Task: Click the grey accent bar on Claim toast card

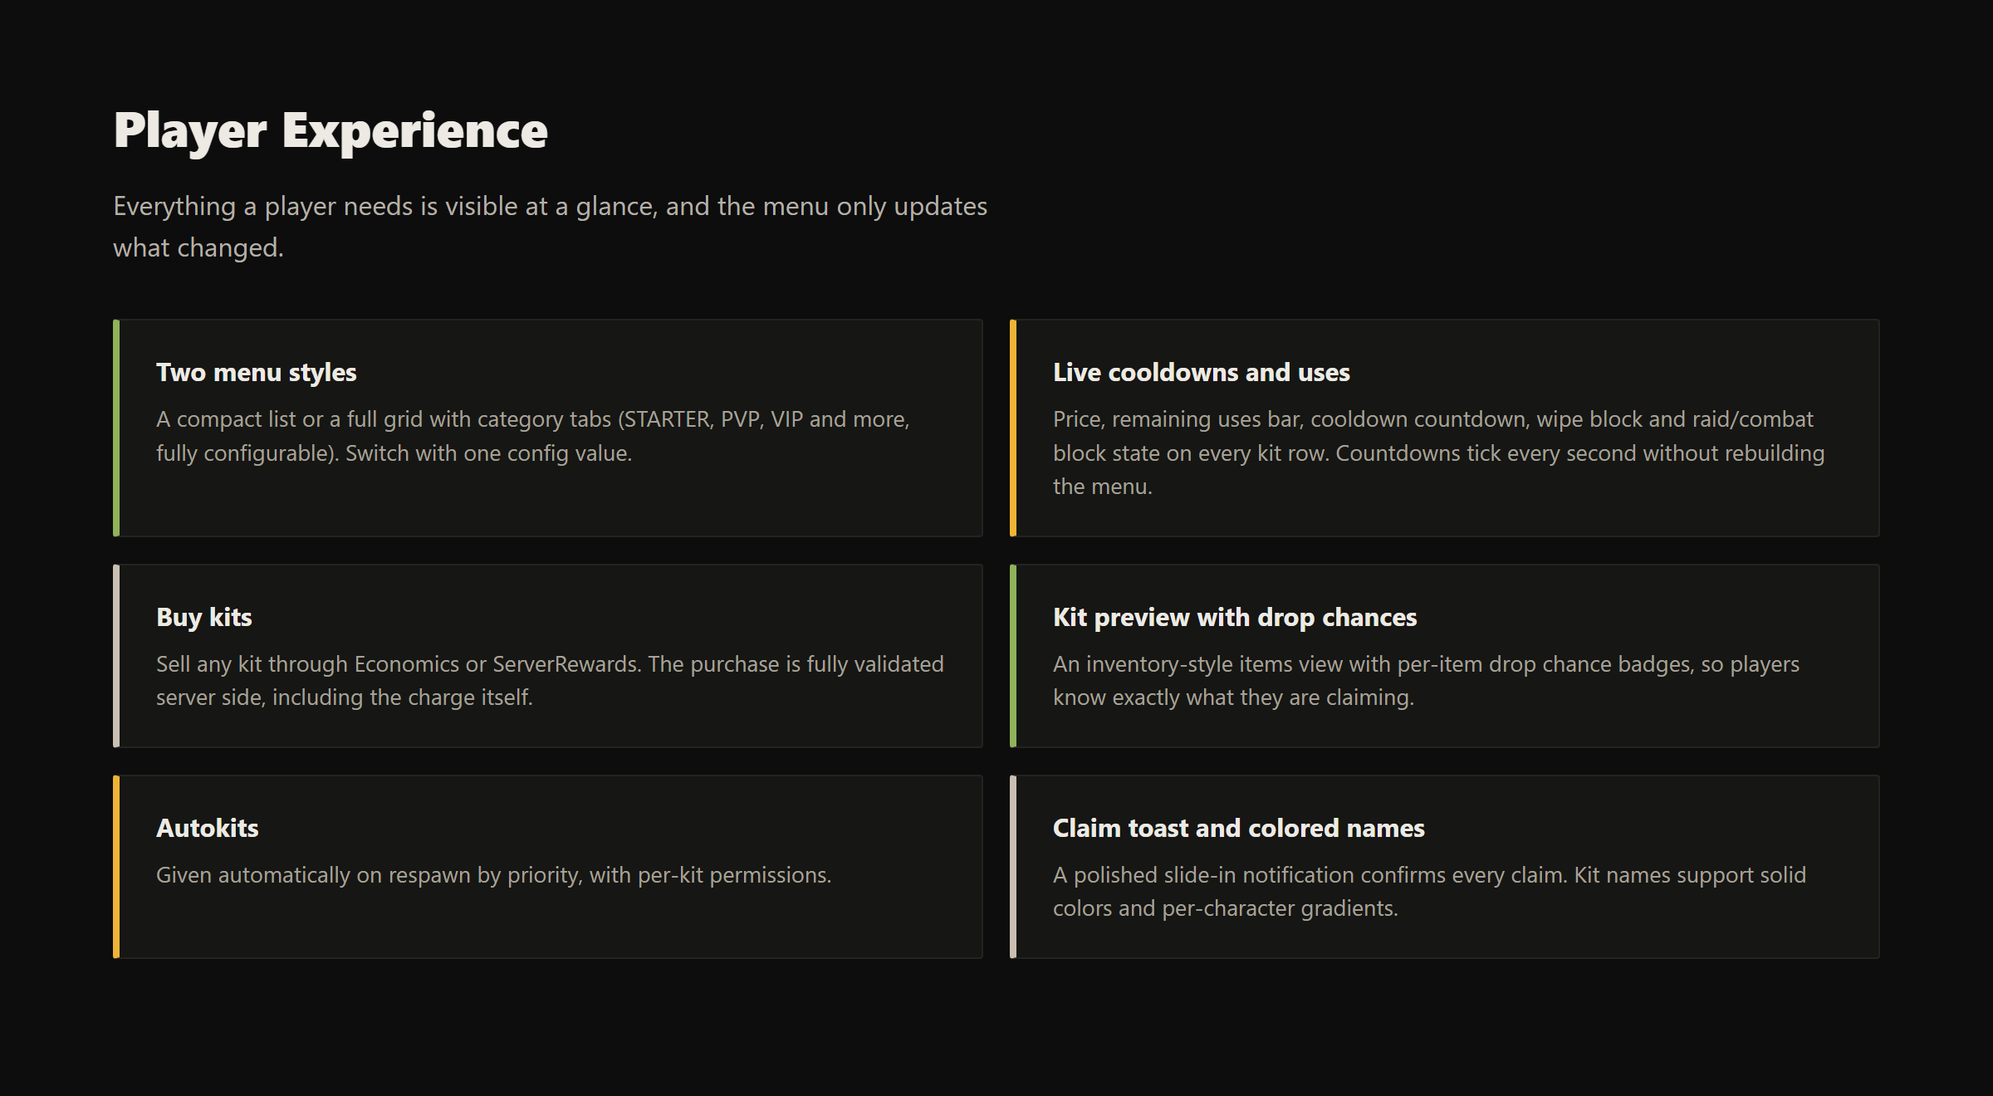Action: tap(1013, 867)
